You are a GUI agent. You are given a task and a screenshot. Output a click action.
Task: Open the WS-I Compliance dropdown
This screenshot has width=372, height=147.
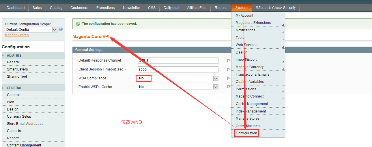coord(177,78)
